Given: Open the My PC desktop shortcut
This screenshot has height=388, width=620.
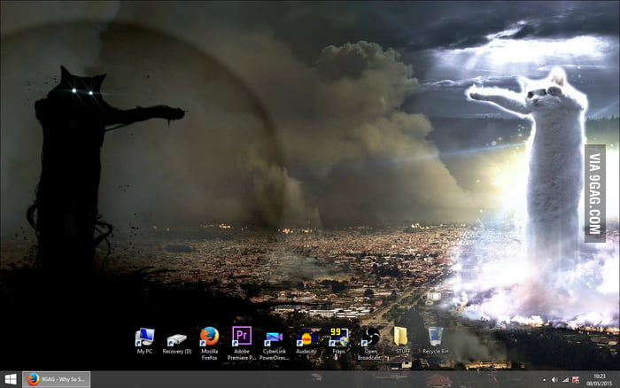Looking at the screenshot, I should (143, 338).
